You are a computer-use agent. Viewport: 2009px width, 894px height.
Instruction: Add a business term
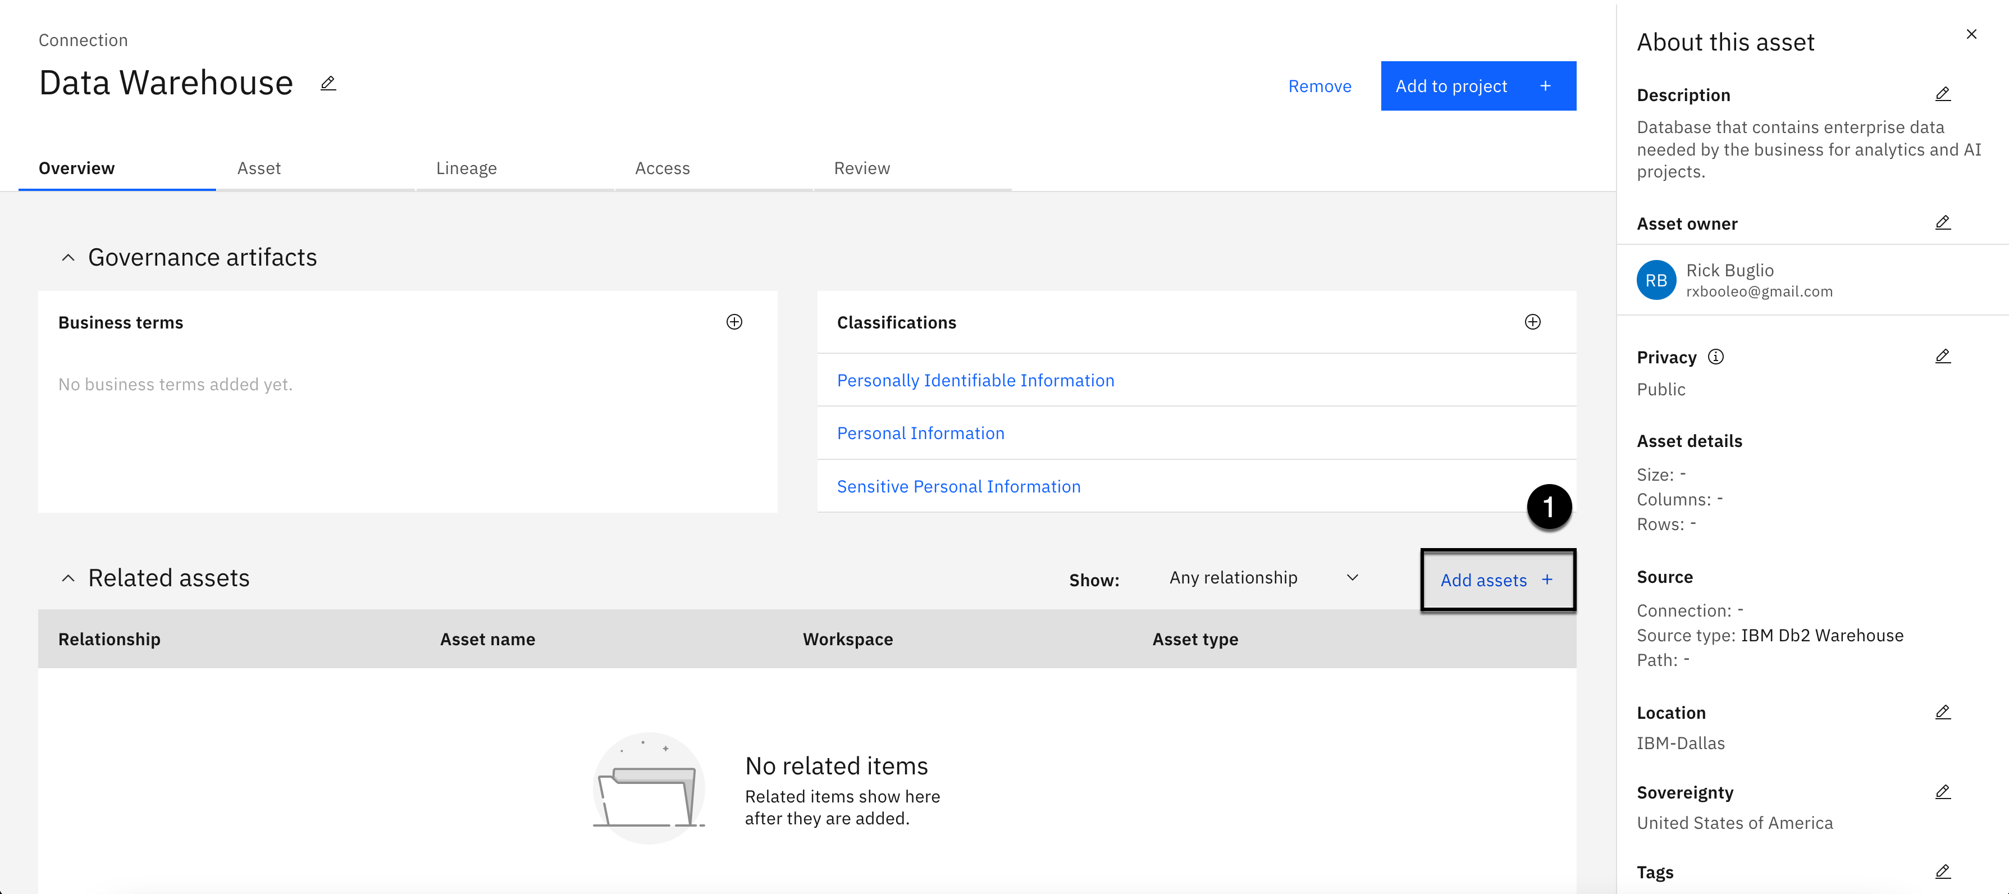point(734,322)
